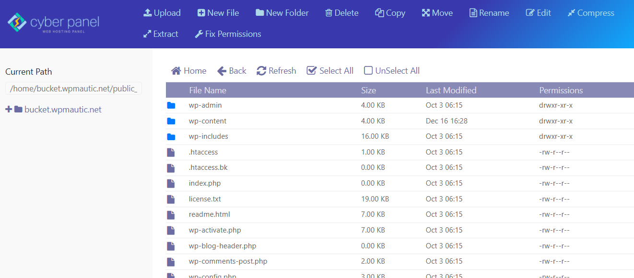The image size is (634, 278).
Task: Run Fix Permissions
Action: (x=228, y=34)
